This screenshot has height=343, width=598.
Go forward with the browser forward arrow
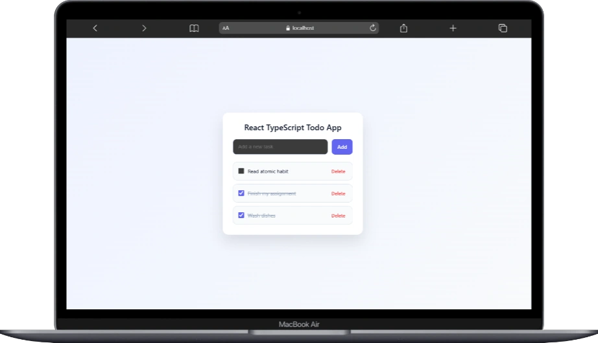tap(144, 28)
